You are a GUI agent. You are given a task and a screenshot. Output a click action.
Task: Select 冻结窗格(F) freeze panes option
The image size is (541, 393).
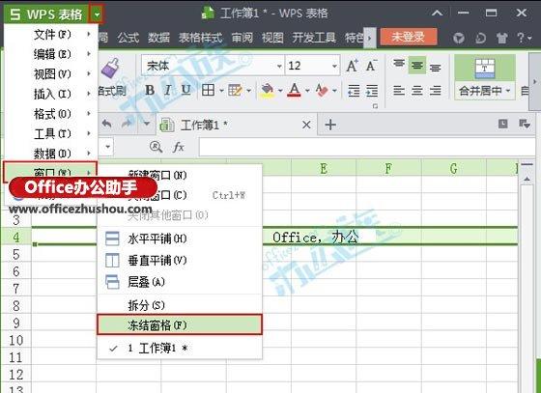(x=180, y=324)
